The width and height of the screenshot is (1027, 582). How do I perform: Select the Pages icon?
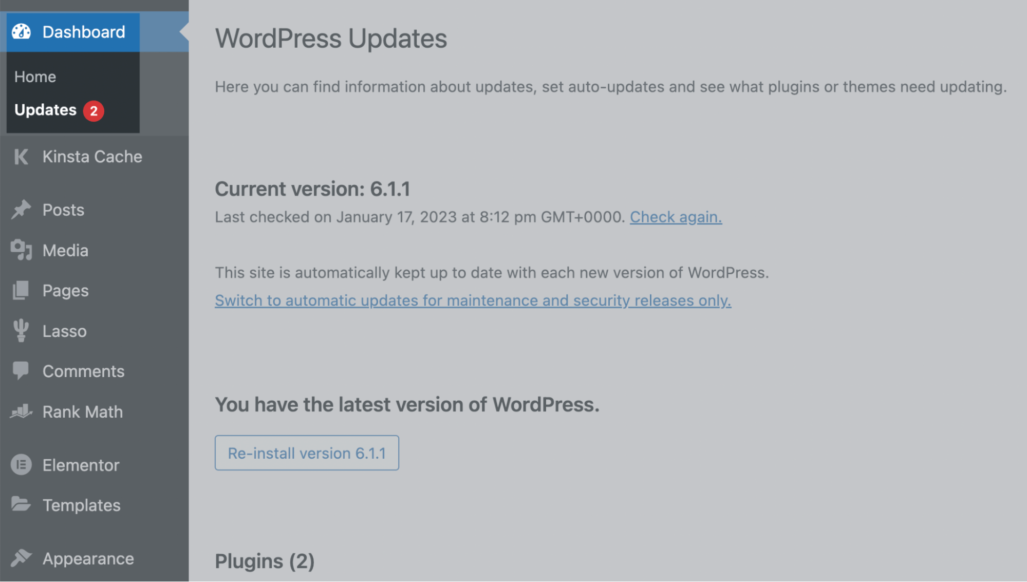21,290
